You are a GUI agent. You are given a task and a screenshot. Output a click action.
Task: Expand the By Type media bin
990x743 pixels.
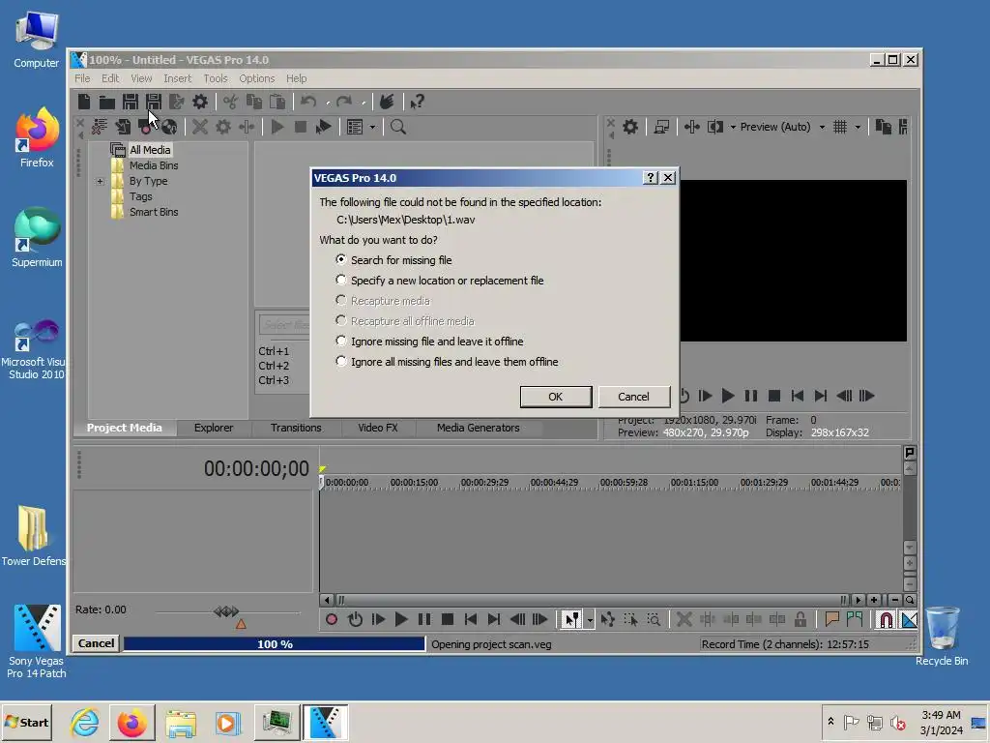[100, 181]
